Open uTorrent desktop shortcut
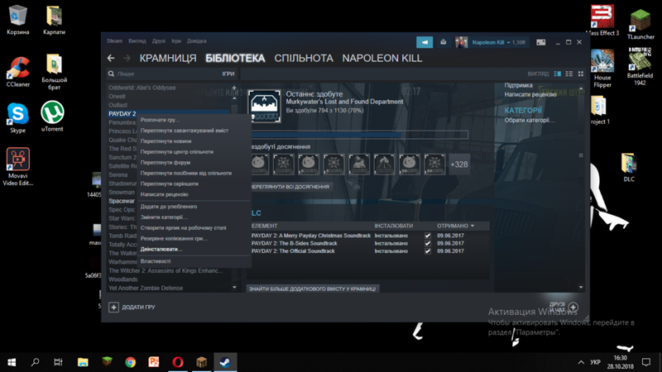662x372 pixels. (x=53, y=116)
